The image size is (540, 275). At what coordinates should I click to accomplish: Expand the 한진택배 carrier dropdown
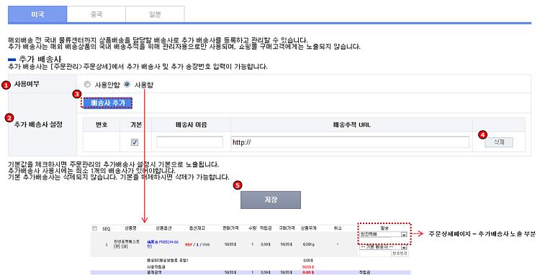[383, 234]
